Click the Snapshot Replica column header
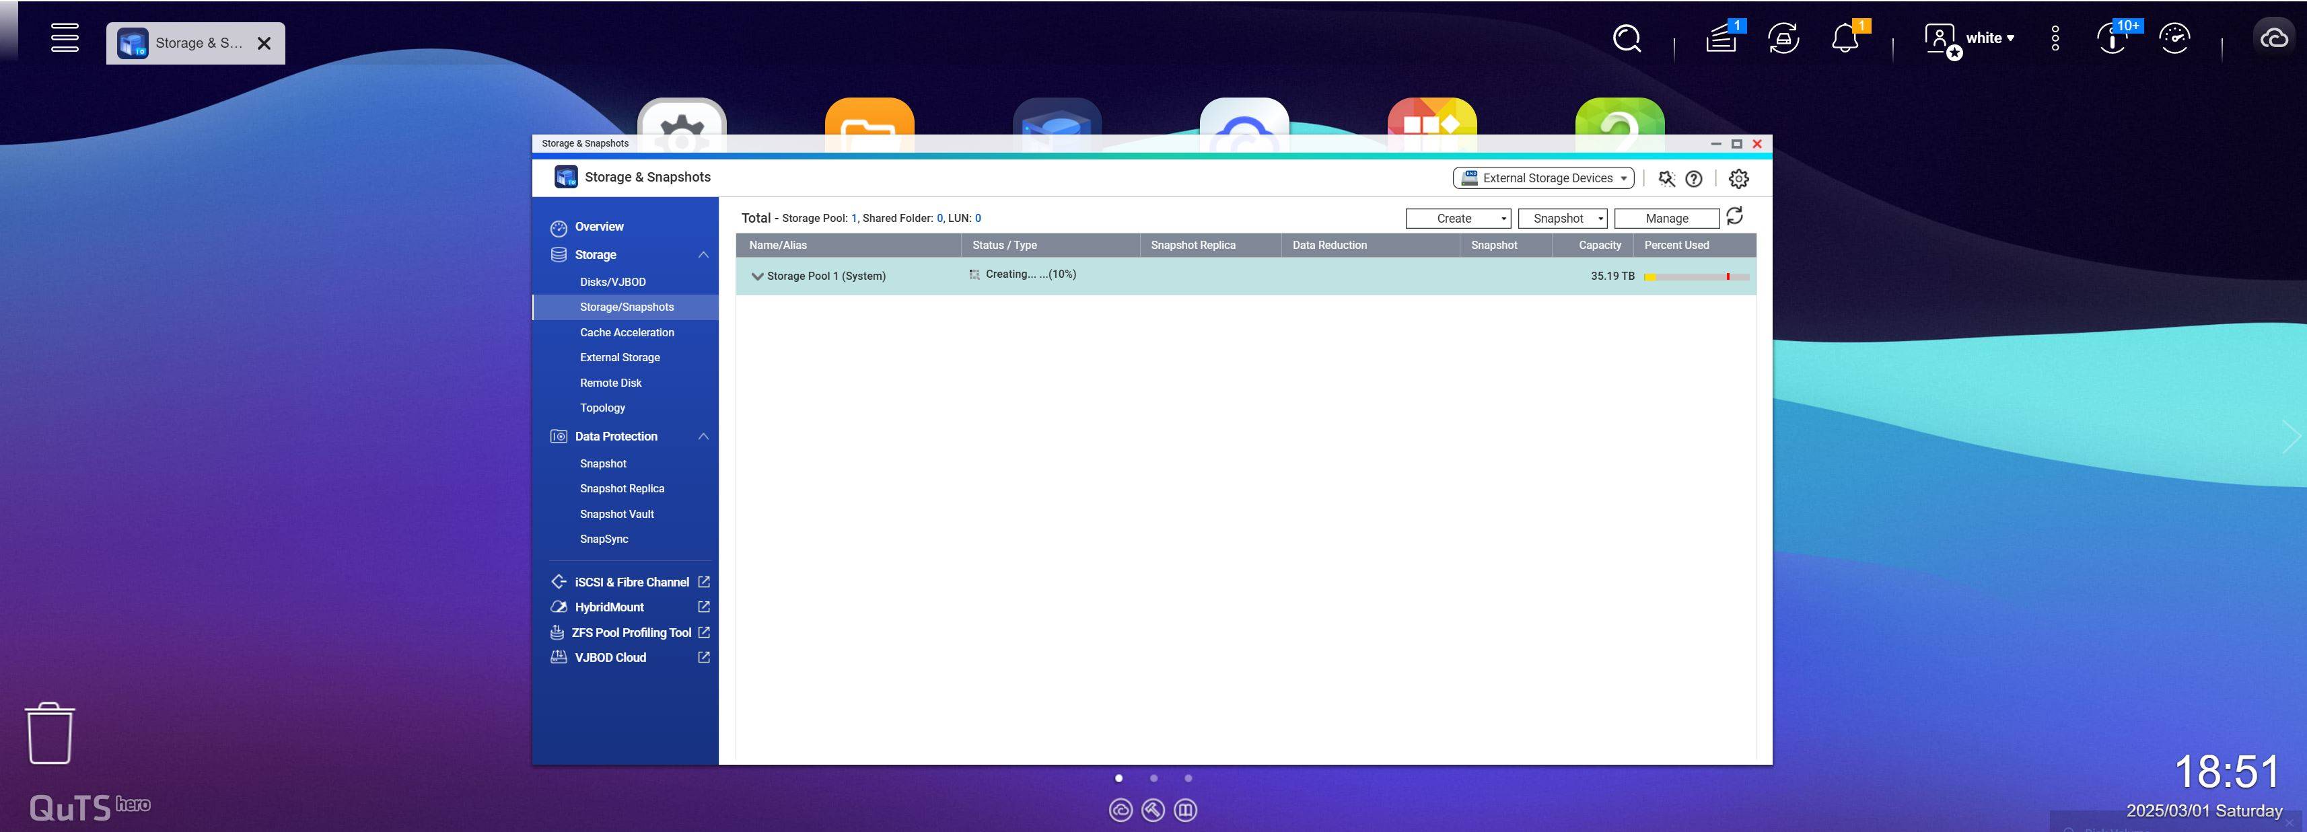 (1210, 245)
